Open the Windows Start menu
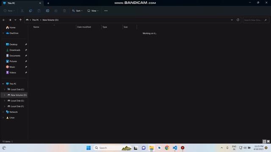 tap(88, 148)
